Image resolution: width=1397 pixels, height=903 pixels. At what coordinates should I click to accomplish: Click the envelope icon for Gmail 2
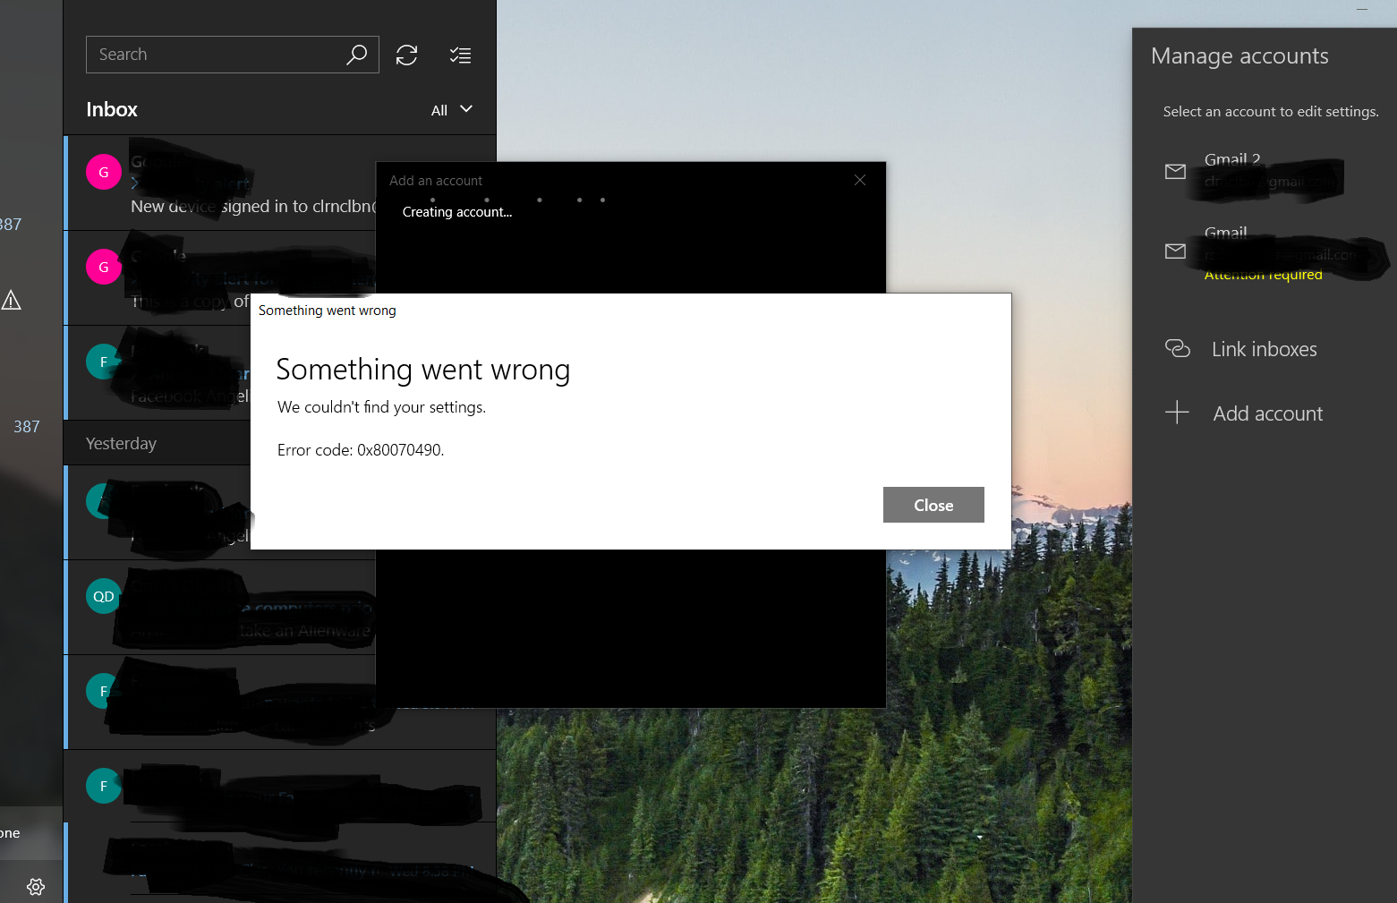click(x=1176, y=171)
